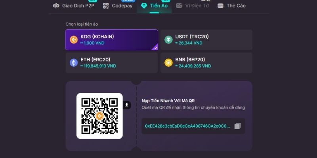Screen dimensions: 317x158
Task: Open the Codepay tab
Action: (x=118, y=6)
